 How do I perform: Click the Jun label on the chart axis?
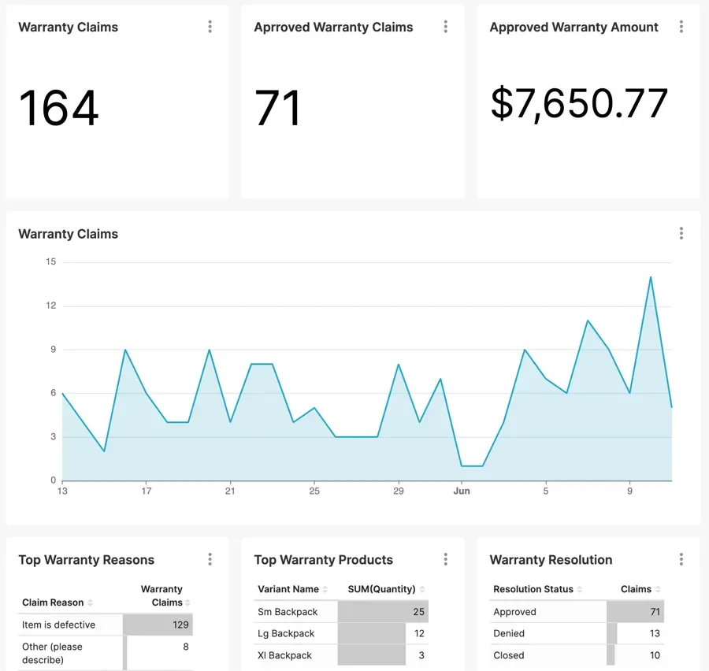pos(462,491)
